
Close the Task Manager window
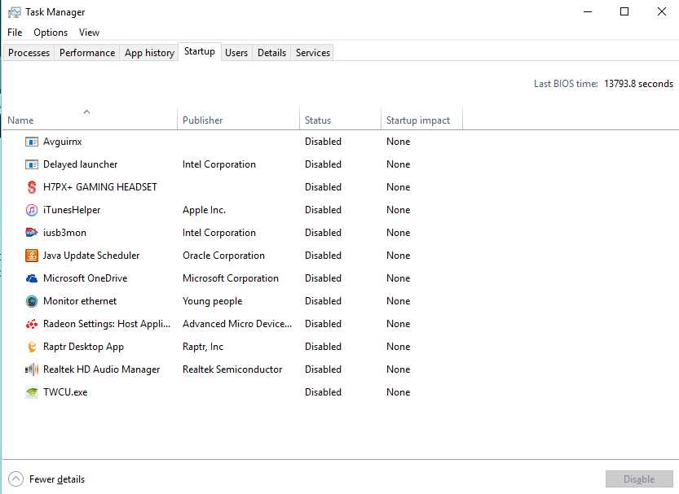click(x=662, y=11)
